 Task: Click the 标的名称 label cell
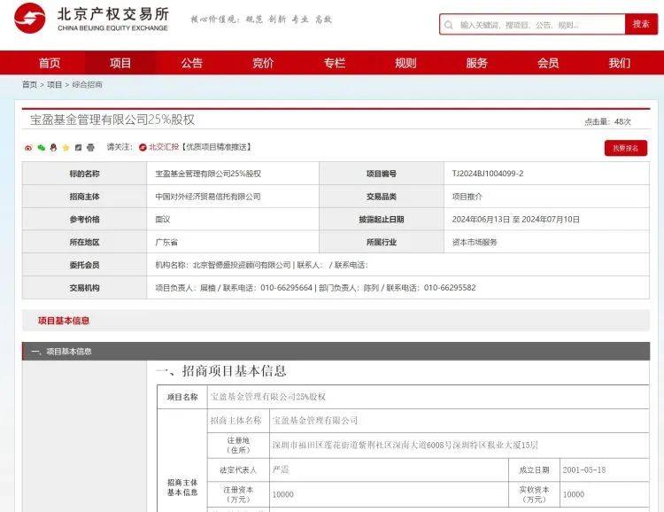coord(84,174)
